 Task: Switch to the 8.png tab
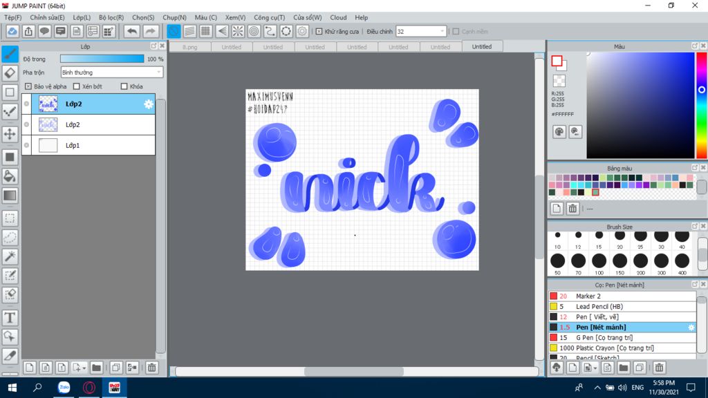(x=190, y=47)
